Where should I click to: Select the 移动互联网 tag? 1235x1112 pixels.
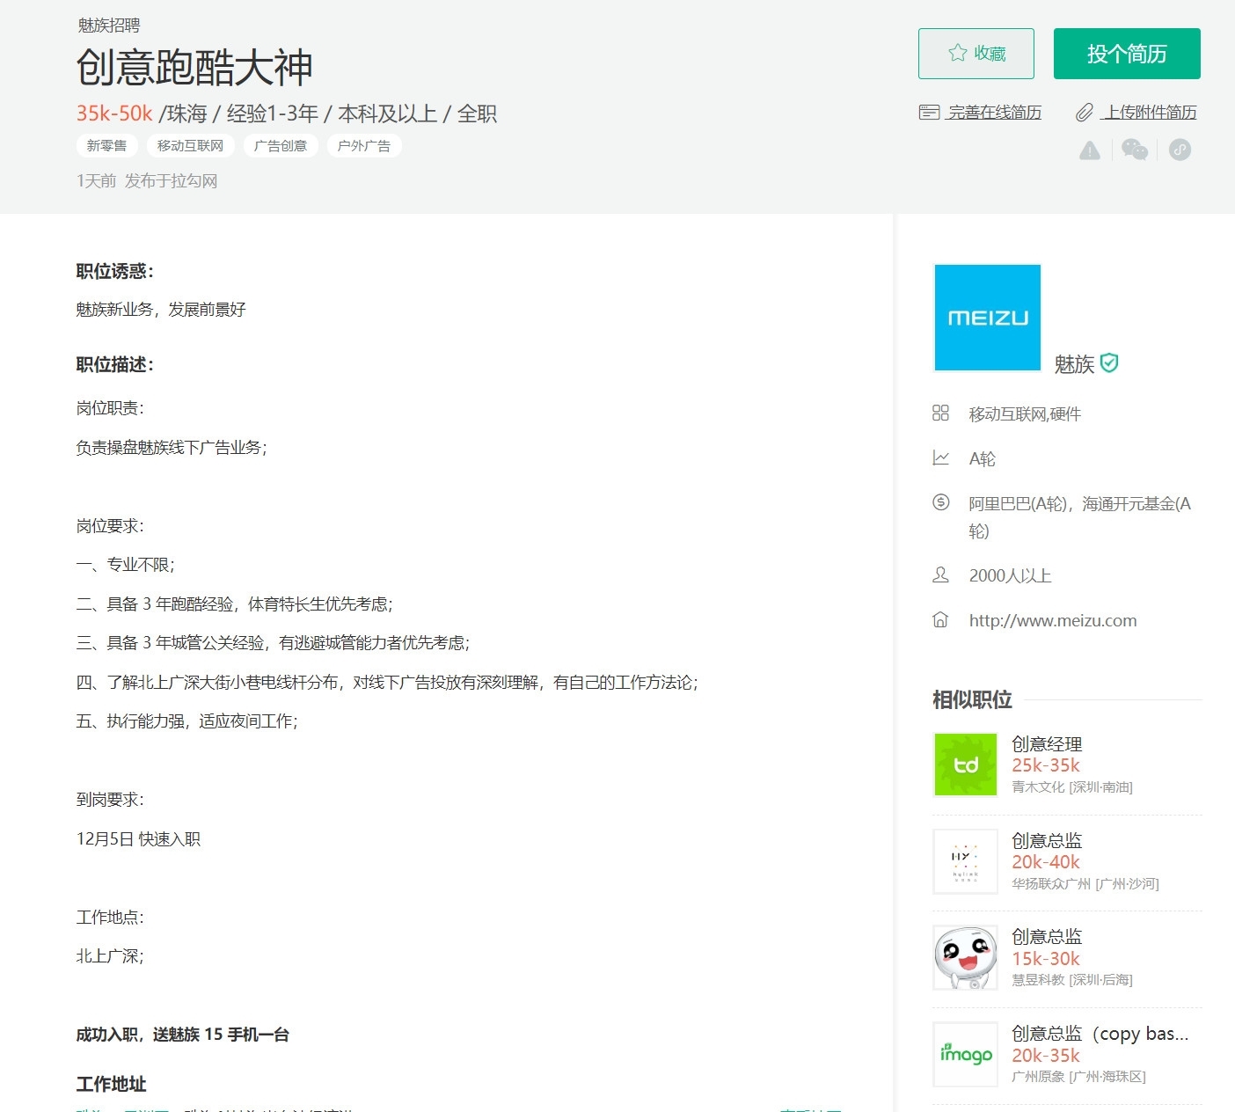[191, 146]
